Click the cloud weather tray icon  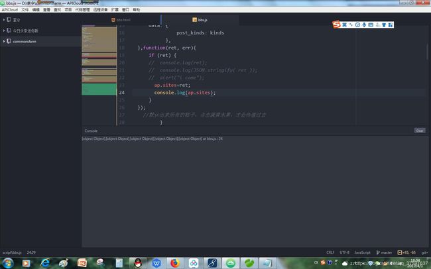345,263
